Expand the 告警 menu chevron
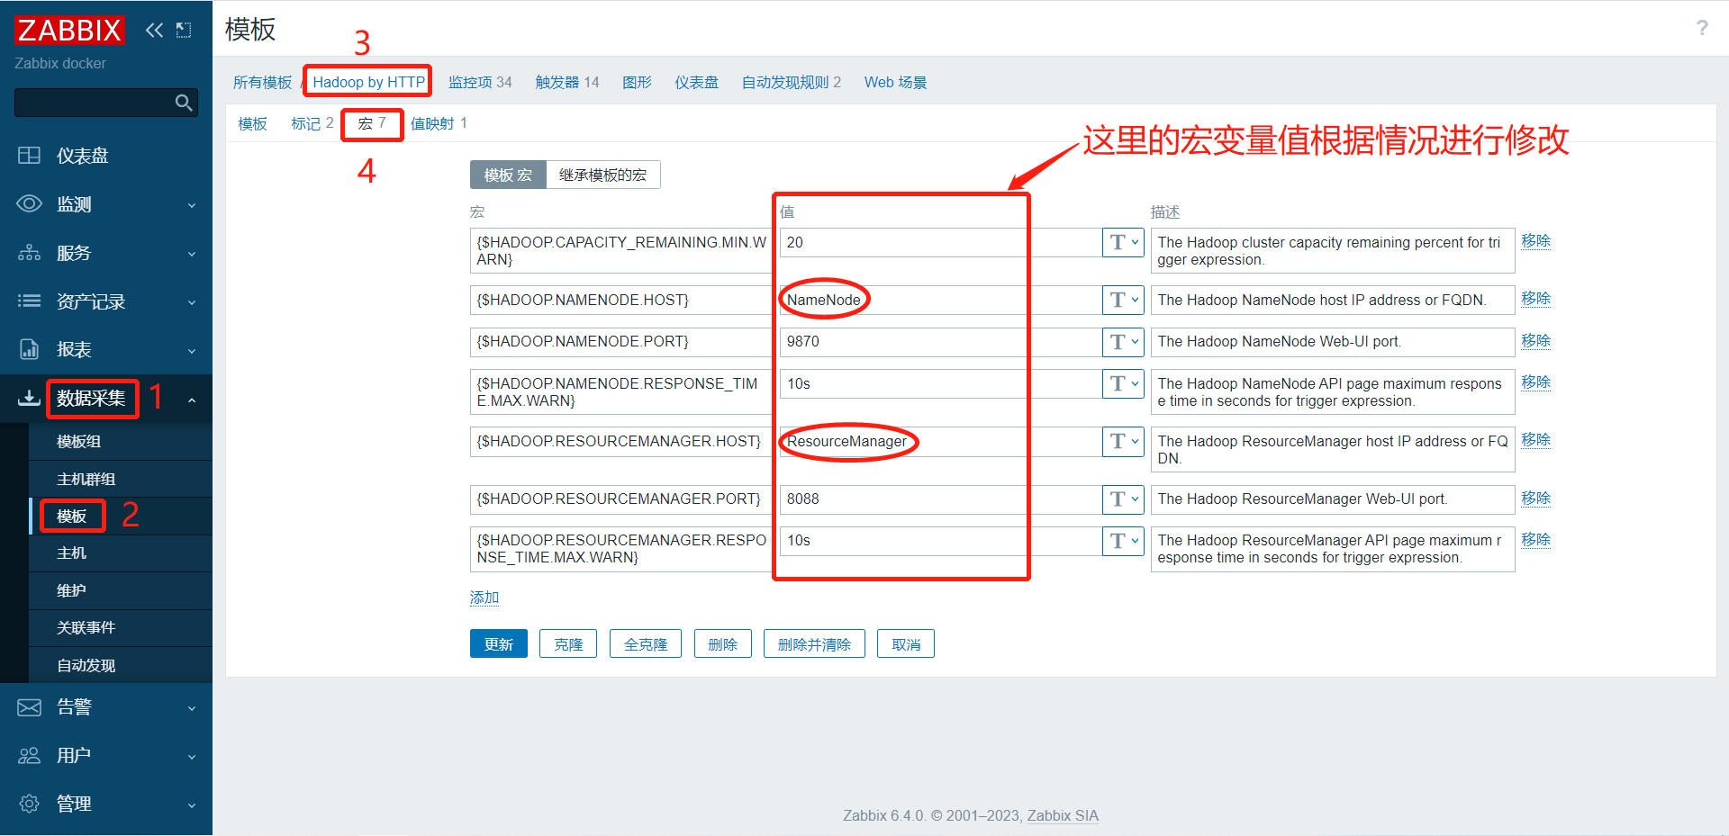 pyautogui.click(x=192, y=708)
